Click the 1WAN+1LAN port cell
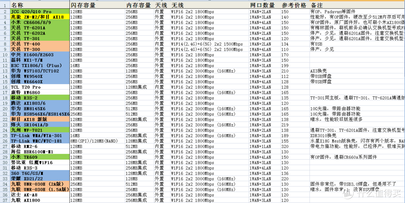This screenshot has width=405, height=203. [265, 146]
